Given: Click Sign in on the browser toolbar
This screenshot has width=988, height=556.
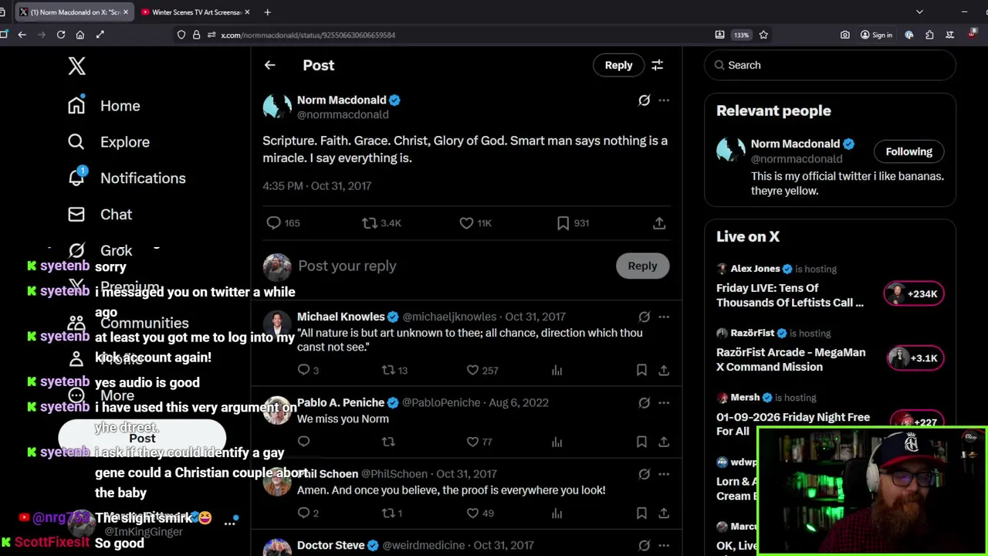Looking at the screenshot, I should (x=876, y=35).
